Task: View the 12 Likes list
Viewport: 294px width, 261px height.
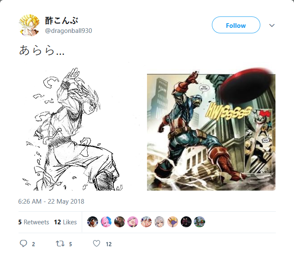Action: [x=65, y=222]
